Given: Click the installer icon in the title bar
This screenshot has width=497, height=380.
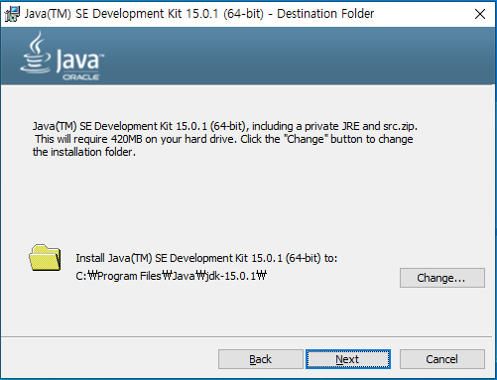Looking at the screenshot, I should tap(12, 14).
